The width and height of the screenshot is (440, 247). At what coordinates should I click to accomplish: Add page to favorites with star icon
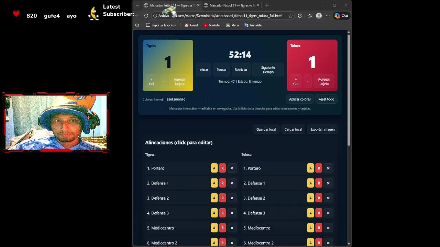291,16
